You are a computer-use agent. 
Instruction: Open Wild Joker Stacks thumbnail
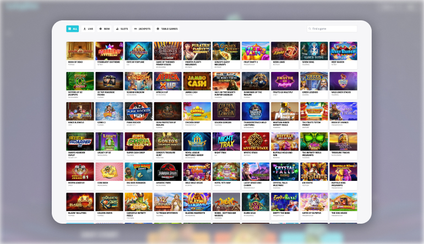pos(343,81)
